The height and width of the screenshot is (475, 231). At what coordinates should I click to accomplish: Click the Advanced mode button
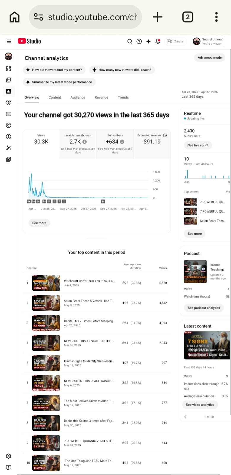[210, 58]
